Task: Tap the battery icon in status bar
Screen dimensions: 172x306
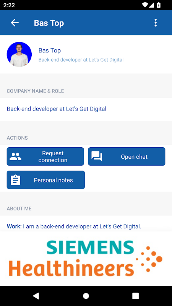Action: point(159,5)
